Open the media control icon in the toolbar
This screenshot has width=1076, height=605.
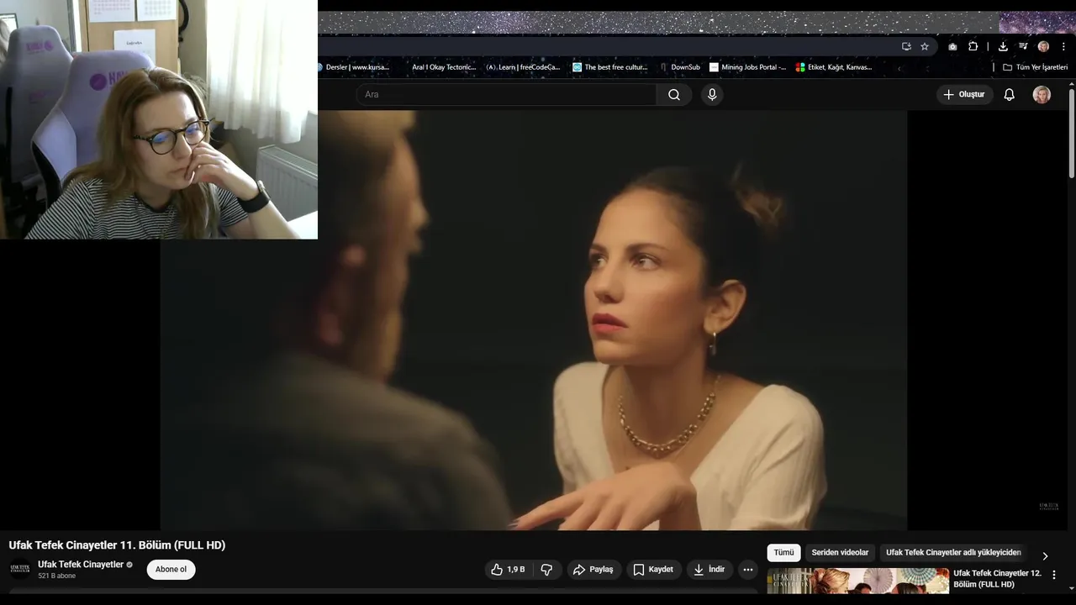1023,46
